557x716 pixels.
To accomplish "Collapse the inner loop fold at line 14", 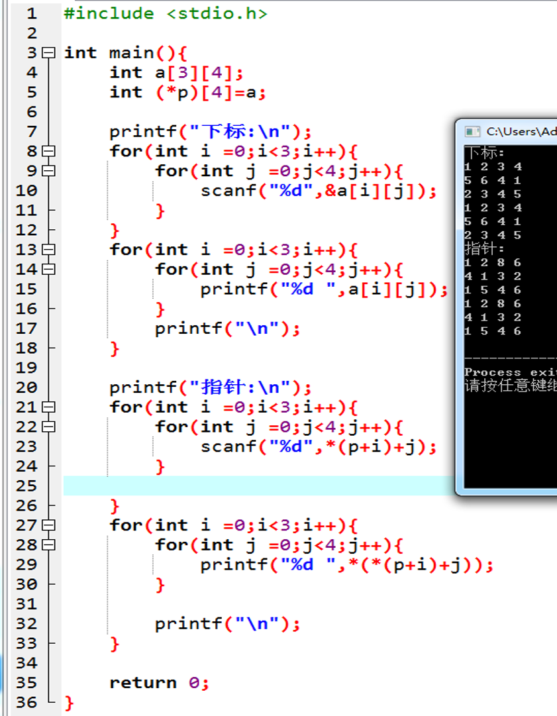I will coord(48,270).
